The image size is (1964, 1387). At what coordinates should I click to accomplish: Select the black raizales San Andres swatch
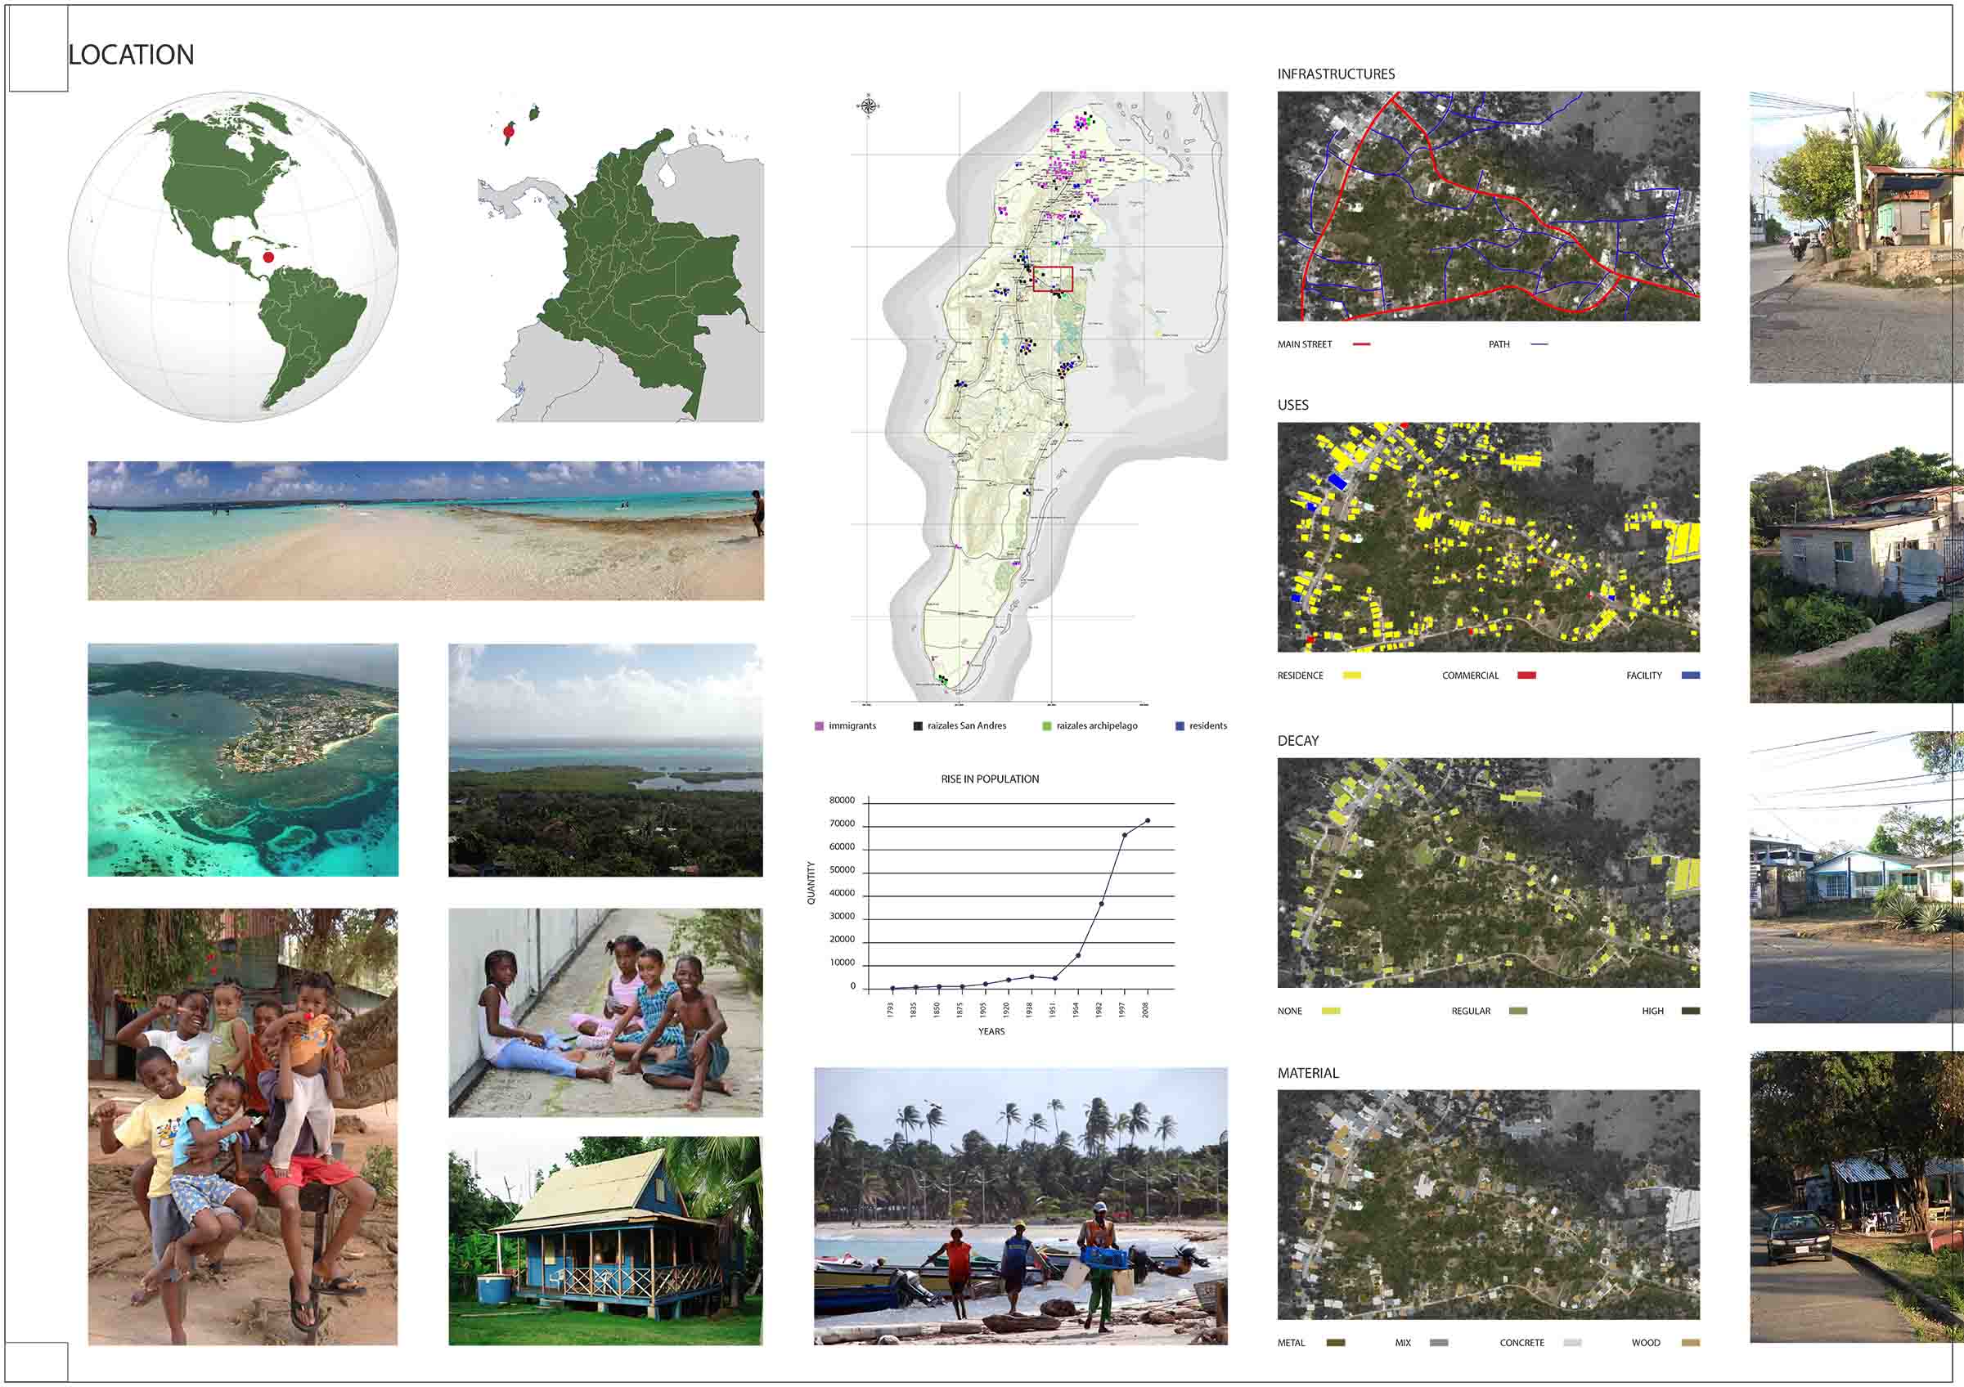(x=918, y=726)
